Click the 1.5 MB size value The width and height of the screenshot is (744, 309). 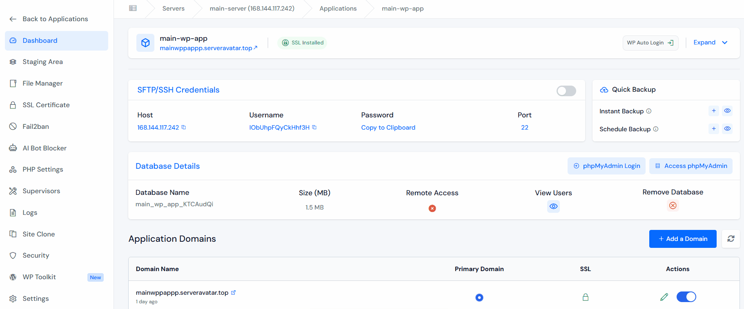(314, 207)
